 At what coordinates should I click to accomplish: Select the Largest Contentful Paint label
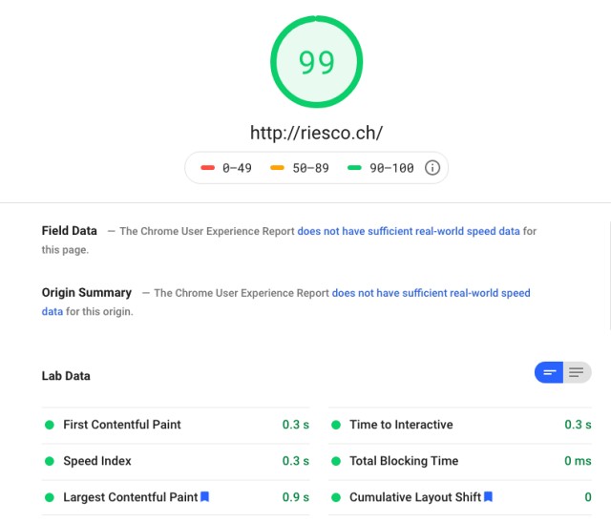point(130,497)
